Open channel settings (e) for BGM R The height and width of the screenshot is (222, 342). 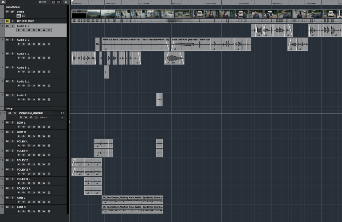[29, 136]
